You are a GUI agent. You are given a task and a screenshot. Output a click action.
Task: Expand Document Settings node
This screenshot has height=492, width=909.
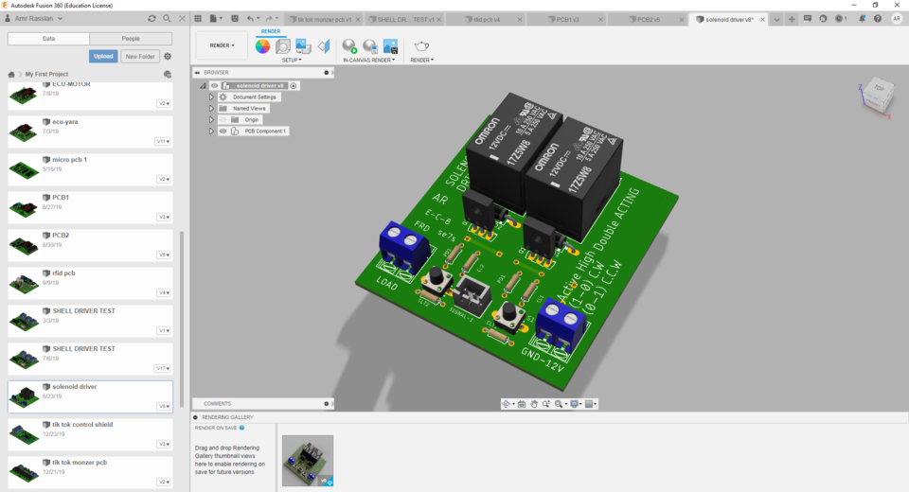click(x=211, y=97)
